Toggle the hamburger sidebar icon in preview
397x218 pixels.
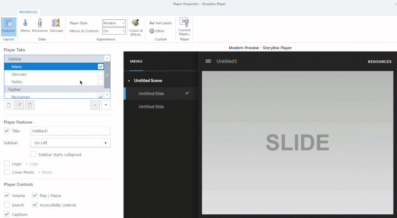(x=208, y=61)
